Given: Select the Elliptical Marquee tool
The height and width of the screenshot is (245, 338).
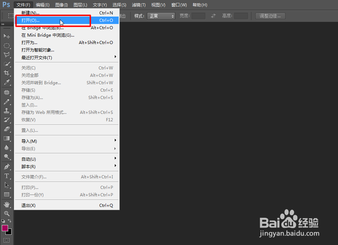Looking at the screenshot, I should point(7,45).
